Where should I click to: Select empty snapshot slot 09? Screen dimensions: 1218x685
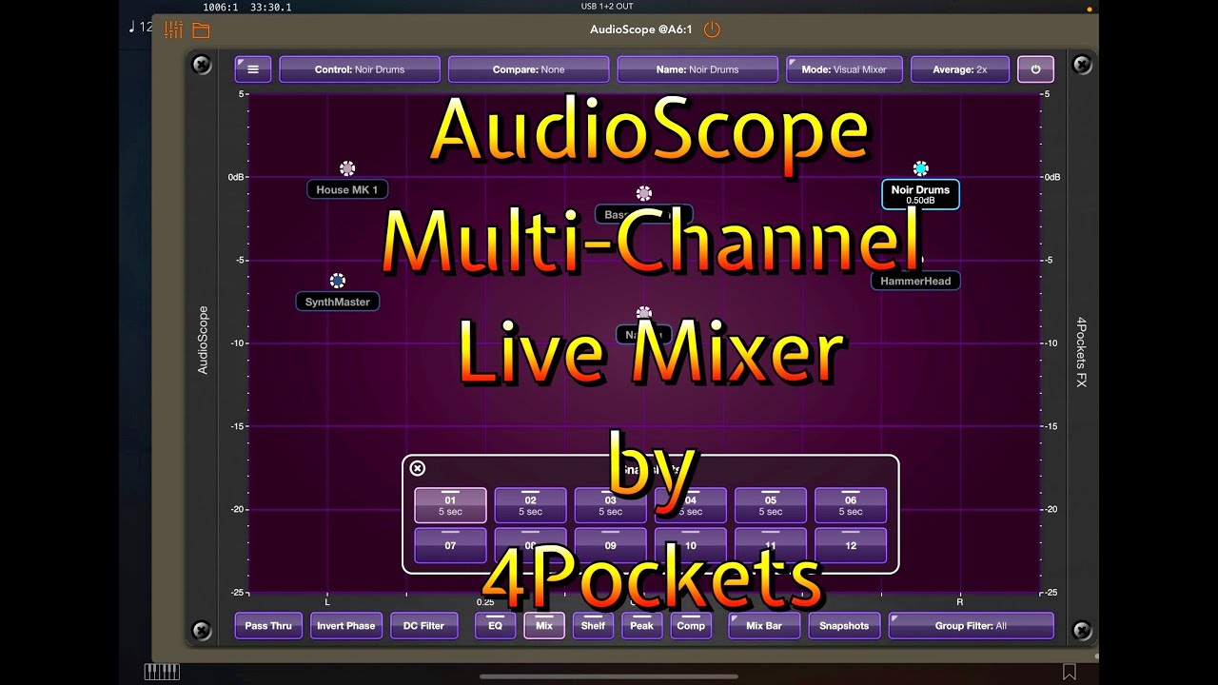[610, 546]
